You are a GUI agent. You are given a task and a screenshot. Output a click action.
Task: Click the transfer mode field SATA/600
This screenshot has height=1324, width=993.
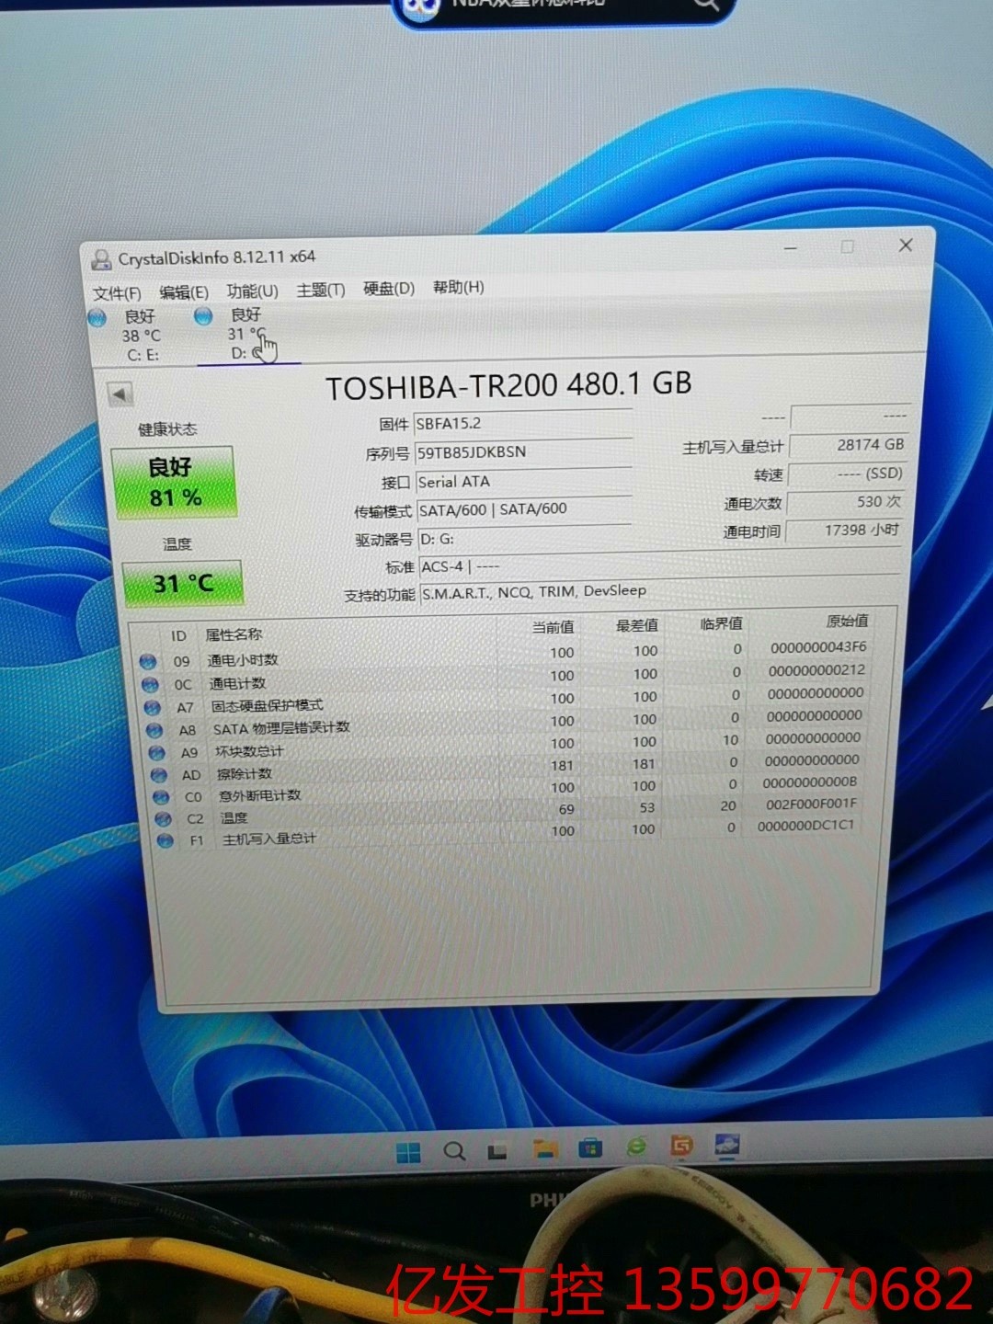[x=524, y=509]
